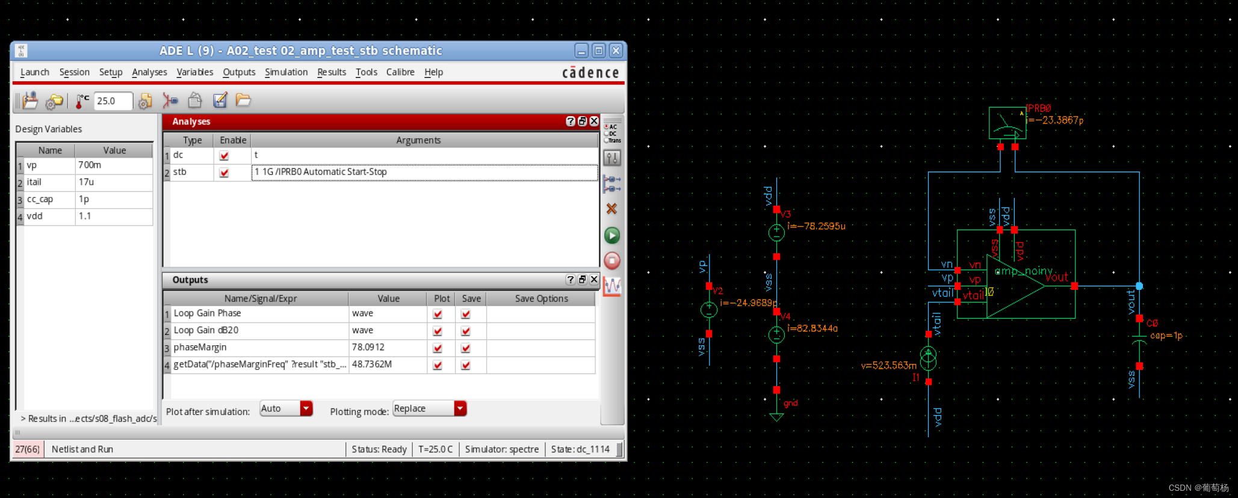The image size is (1238, 498).
Task: Select the I1 current source symbol in schematic
Action: coord(929,358)
